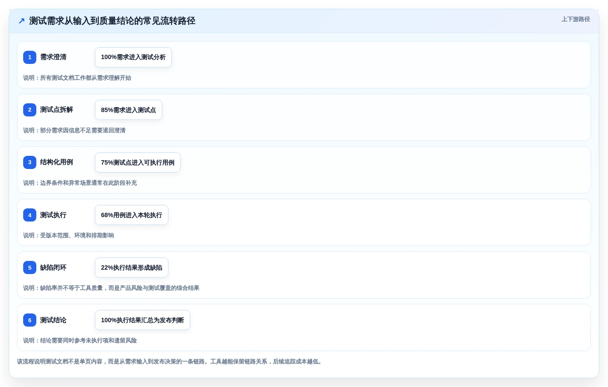Select the 85%需求进入测试点 pill
The height and width of the screenshot is (387, 608).
coord(129,110)
